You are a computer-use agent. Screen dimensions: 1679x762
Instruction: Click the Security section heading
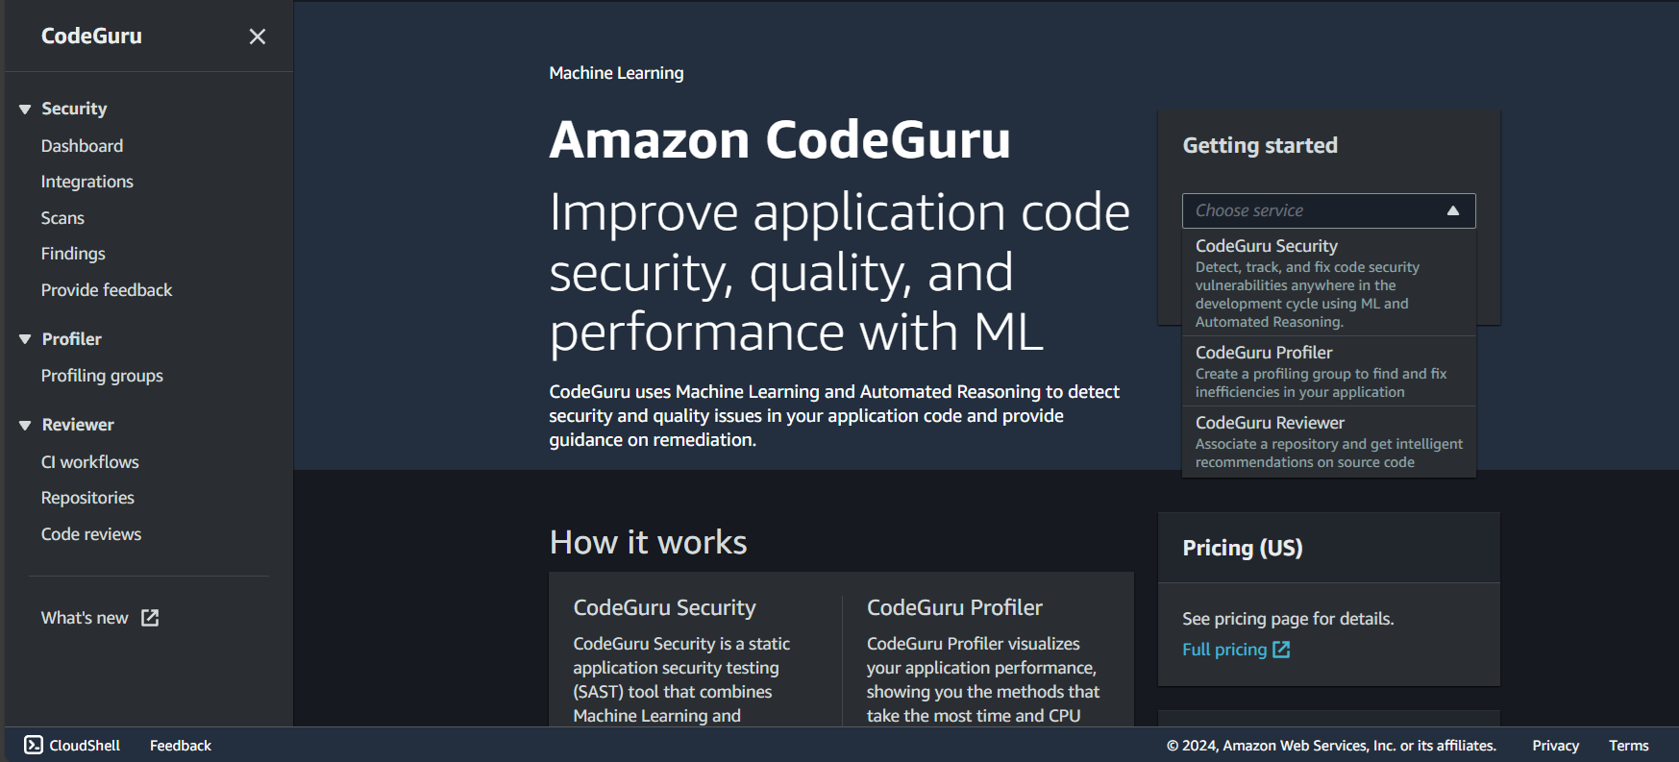coord(74,109)
